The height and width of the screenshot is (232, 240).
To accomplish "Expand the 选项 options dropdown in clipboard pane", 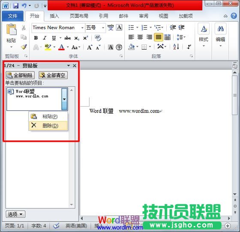I will (15, 214).
